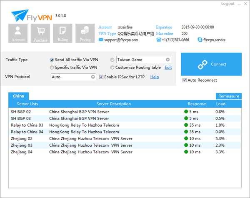
Task: Click the +1(213)283-0666 phone number
Action: pos(175,40)
